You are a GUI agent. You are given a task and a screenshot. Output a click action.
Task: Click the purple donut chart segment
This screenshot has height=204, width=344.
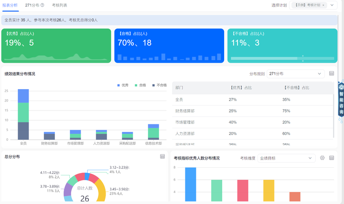[x=68, y=190]
